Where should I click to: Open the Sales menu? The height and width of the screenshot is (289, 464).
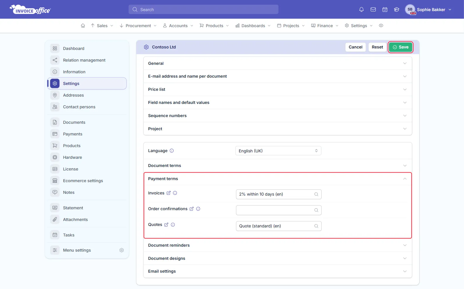pos(102,26)
